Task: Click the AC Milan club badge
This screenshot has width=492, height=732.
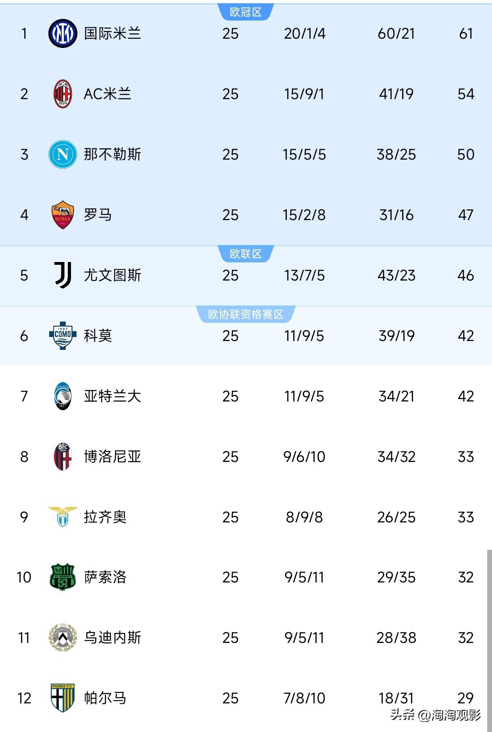Action: [63, 94]
